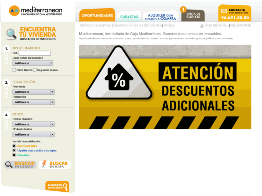Open Servicio de Alertas menu item
Screen dimensions: 262x196
point(95,26)
